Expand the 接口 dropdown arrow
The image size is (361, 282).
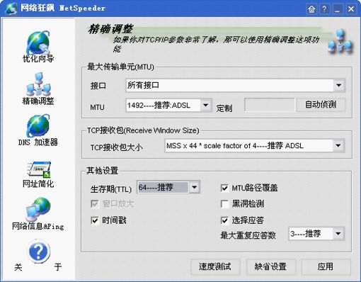(339, 85)
